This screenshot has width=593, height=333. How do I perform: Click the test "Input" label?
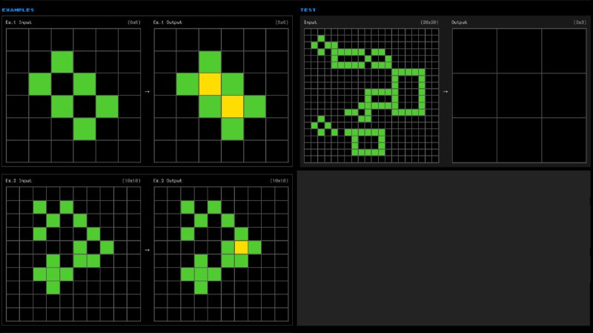(x=310, y=22)
